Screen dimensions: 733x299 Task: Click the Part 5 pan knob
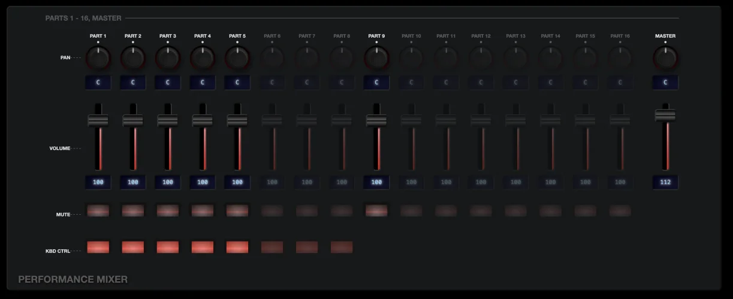click(237, 58)
